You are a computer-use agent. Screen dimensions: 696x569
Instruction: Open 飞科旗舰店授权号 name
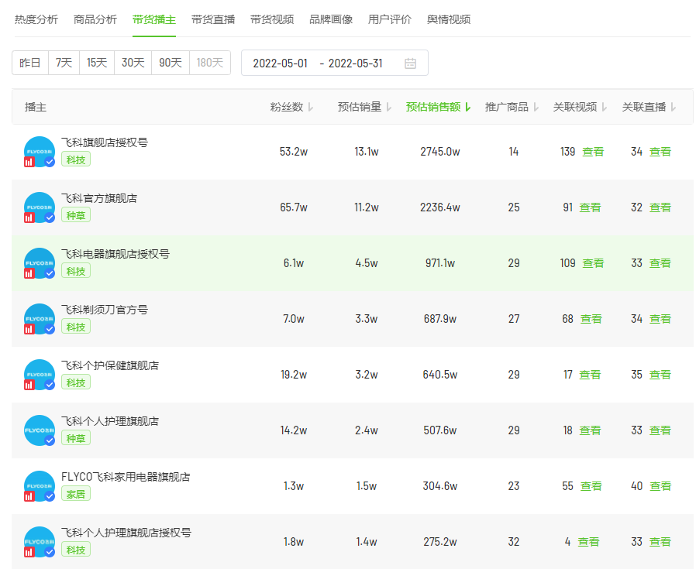tap(105, 142)
